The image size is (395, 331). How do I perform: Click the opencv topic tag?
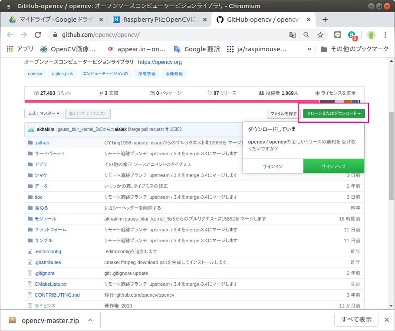tap(35, 74)
